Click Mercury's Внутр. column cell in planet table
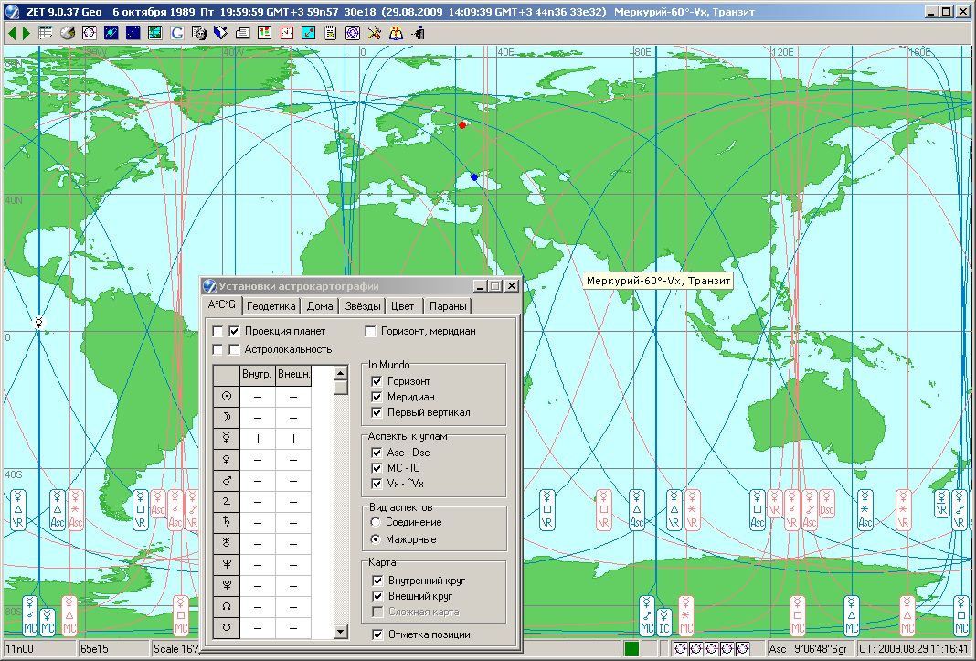 257,440
